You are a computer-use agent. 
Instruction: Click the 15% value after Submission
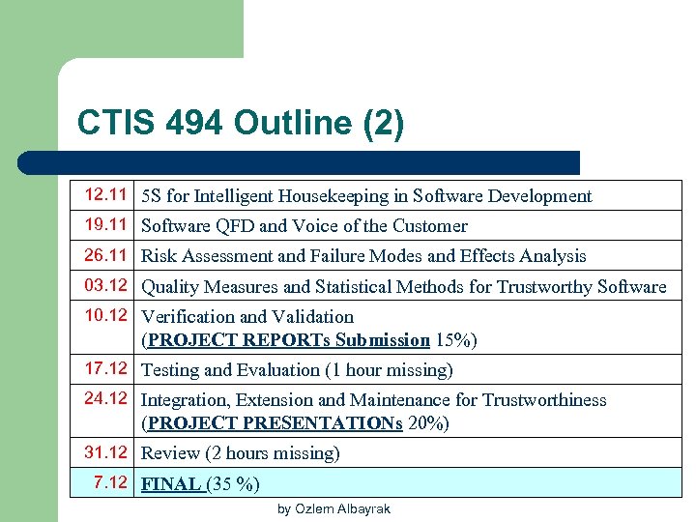[453, 340]
